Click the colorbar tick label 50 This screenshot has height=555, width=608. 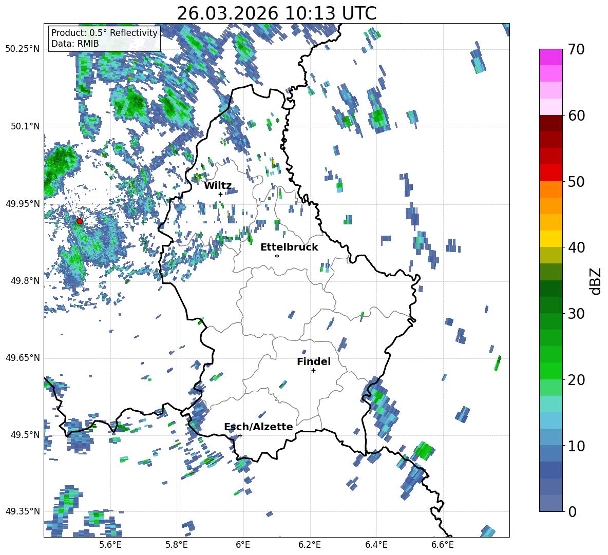(576, 182)
